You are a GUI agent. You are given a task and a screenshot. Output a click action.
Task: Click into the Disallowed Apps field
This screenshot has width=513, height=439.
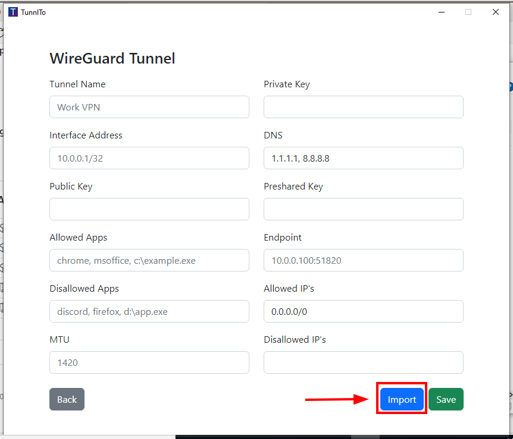149,311
